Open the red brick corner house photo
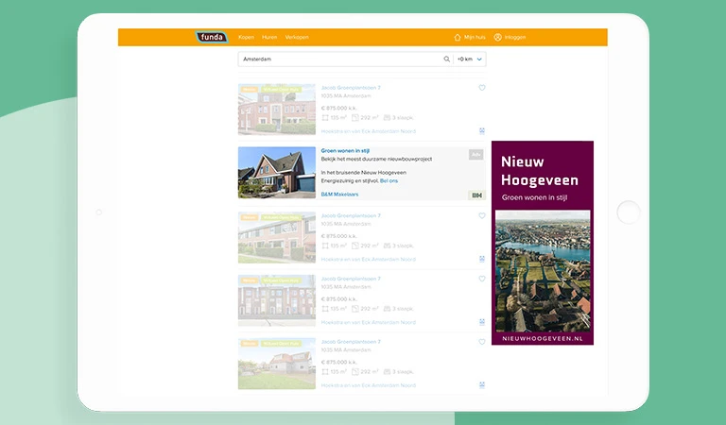The height and width of the screenshot is (425, 726). (277, 110)
